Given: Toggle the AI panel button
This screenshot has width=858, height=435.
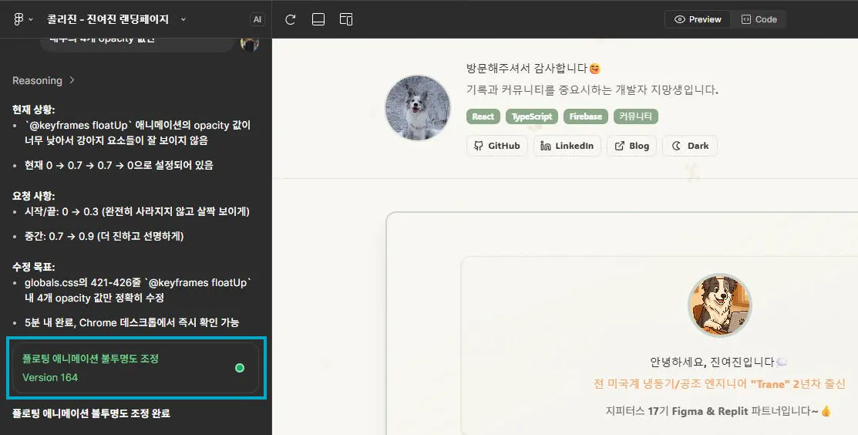Looking at the screenshot, I should 257,19.
